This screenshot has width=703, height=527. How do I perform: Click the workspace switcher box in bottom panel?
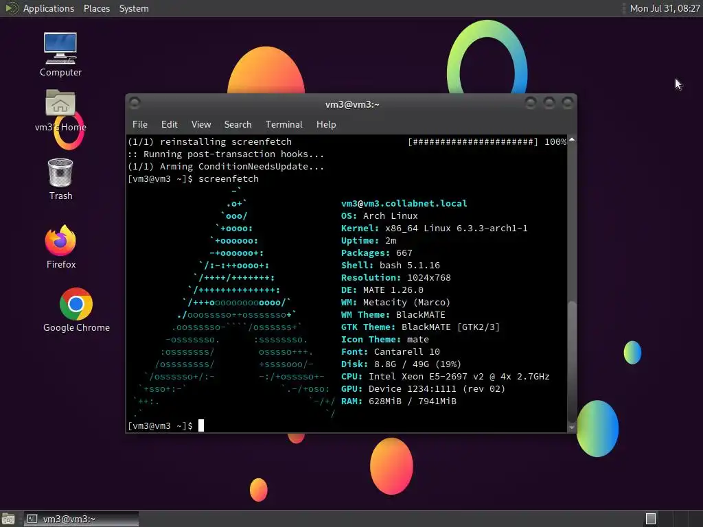tap(651, 519)
